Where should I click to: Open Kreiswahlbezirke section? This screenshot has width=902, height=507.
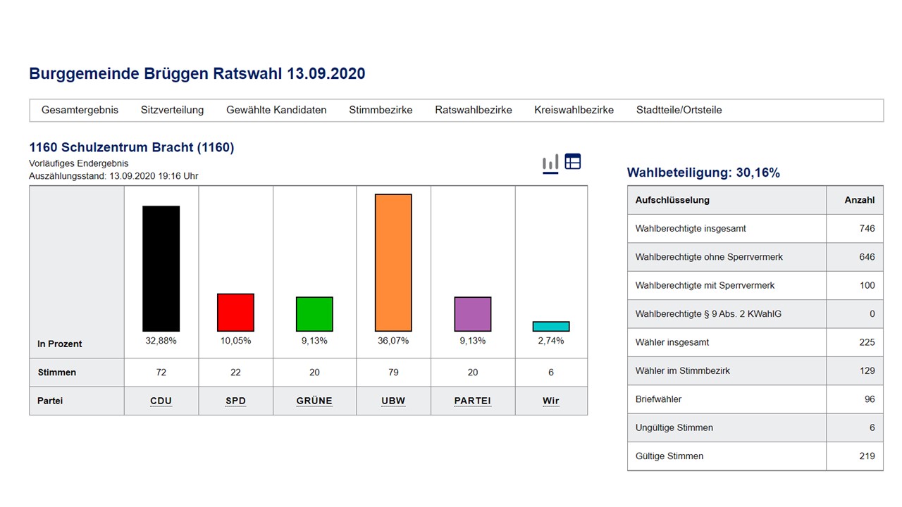(574, 110)
